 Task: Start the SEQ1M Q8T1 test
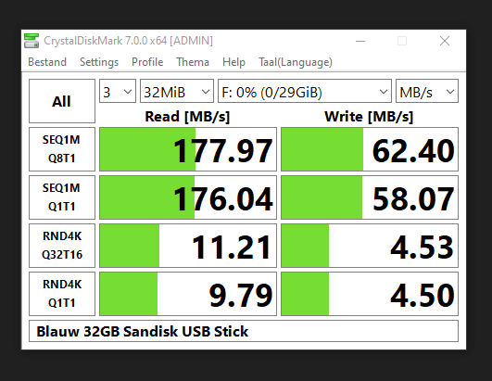click(x=62, y=149)
